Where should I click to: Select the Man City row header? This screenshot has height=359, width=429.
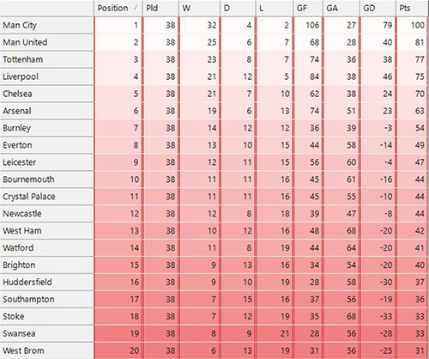coord(47,25)
